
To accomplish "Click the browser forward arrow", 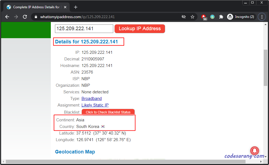I will [x=16, y=17].
